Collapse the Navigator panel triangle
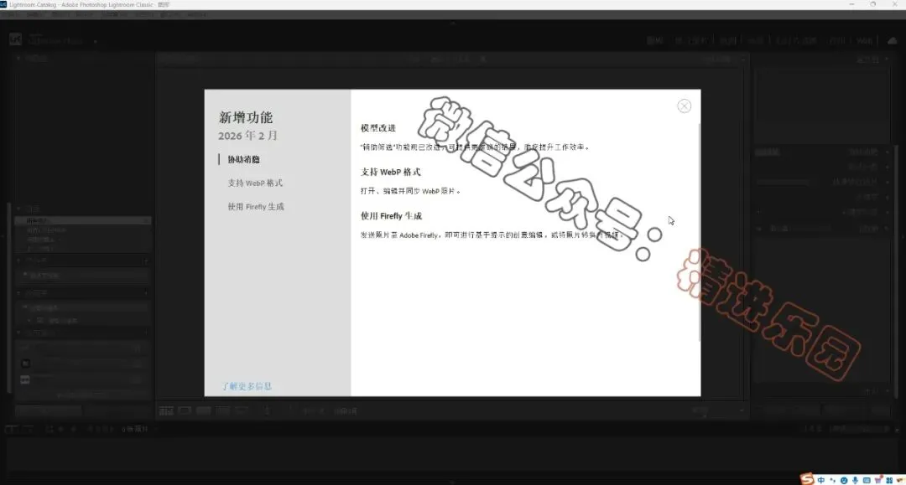 pos(18,59)
